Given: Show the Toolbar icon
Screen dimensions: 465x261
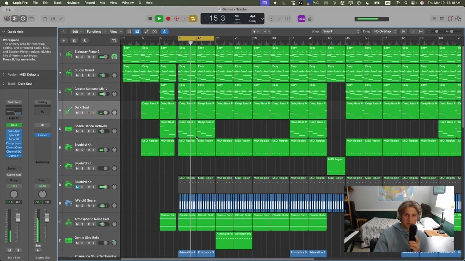Looking at the screenshot, I should (x=31, y=18).
